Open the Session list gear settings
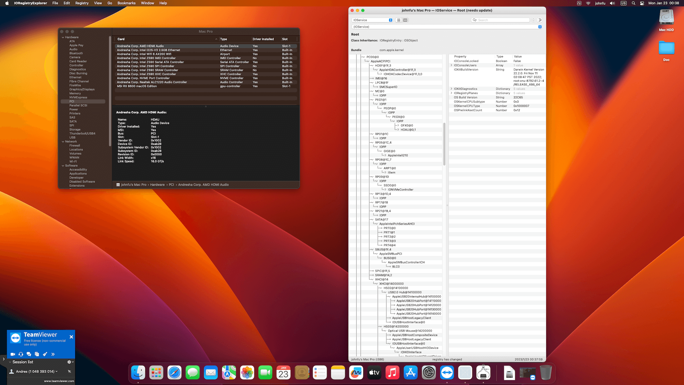Image resolution: width=684 pixels, height=385 pixels. coord(69,361)
